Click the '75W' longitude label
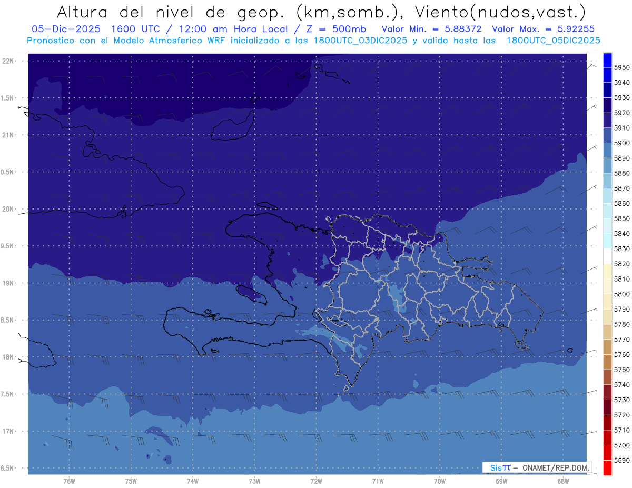 (x=131, y=481)
